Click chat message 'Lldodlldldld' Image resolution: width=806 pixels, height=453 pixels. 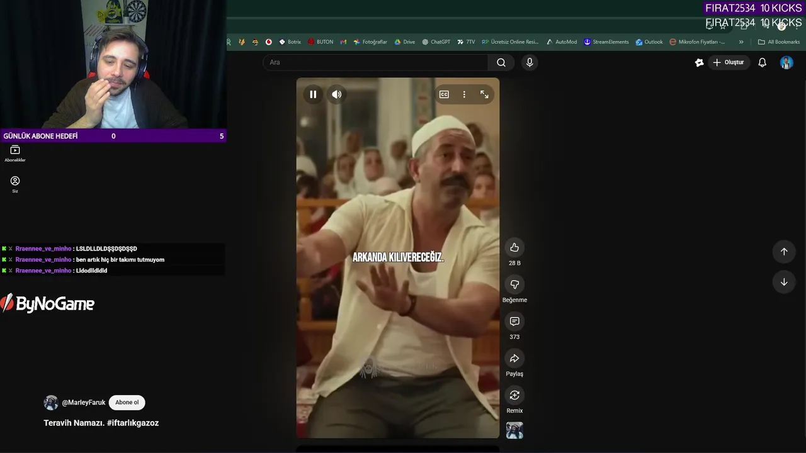tap(91, 271)
